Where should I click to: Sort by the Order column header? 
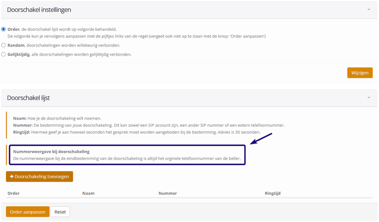(13, 194)
